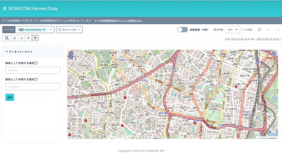Click the '表示件数' label
Image resolution: width=282 pixels, height=159 pixels.
pyautogui.click(x=218, y=30)
